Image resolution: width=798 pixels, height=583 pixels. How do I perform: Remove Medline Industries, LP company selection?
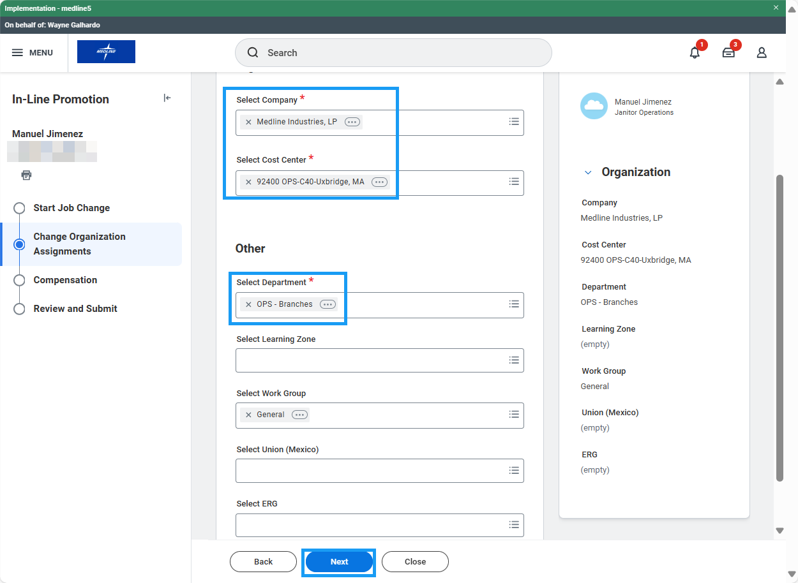[x=249, y=122]
